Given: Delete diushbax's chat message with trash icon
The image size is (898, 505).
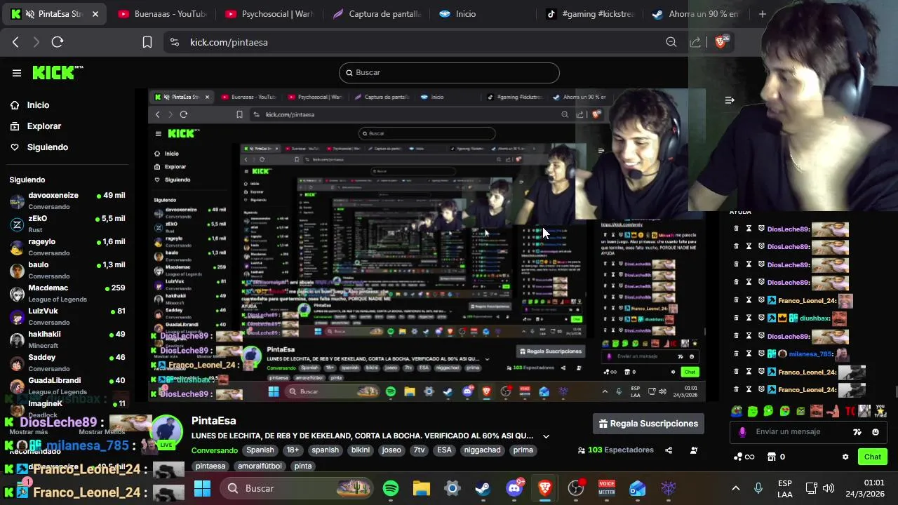Looking at the screenshot, I should pos(736,318).
